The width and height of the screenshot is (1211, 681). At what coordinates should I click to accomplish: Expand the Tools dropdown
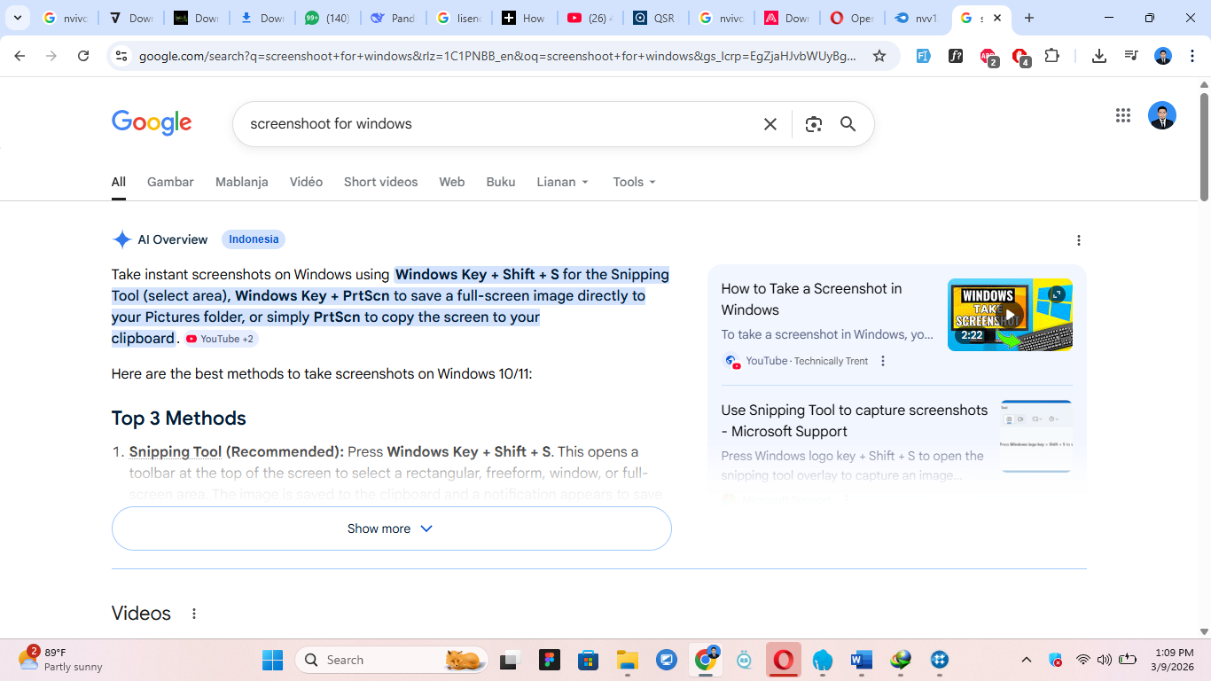pyautogui.click(x=634, y=182)
